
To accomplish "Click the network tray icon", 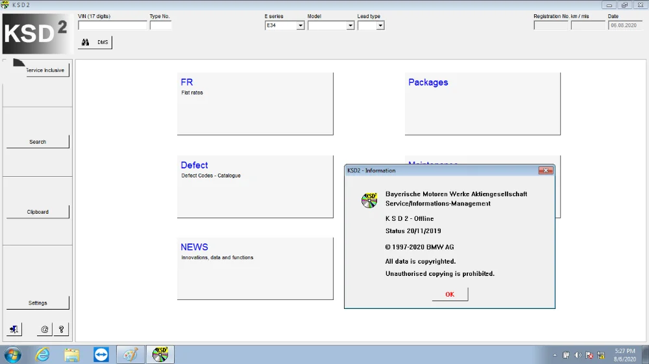I will [x=601, y=356].
